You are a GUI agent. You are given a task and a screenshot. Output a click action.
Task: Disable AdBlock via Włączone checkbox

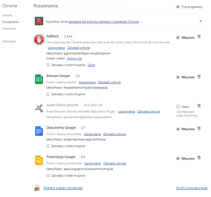(178, 37)
